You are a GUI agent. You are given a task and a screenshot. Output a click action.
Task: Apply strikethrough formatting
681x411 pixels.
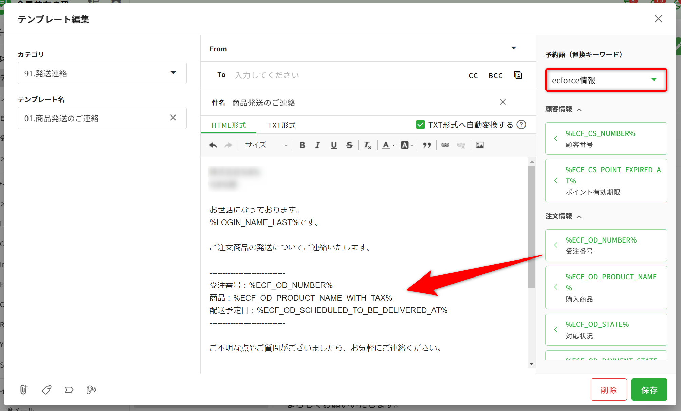349,145
